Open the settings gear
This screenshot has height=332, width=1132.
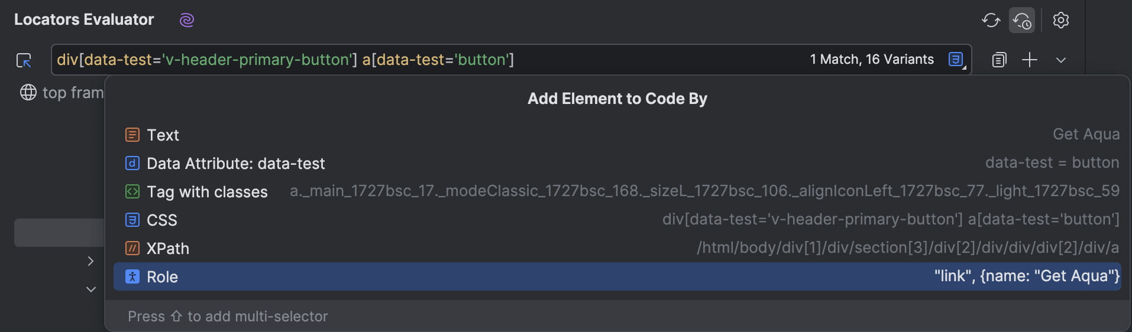pos(1061,20)
